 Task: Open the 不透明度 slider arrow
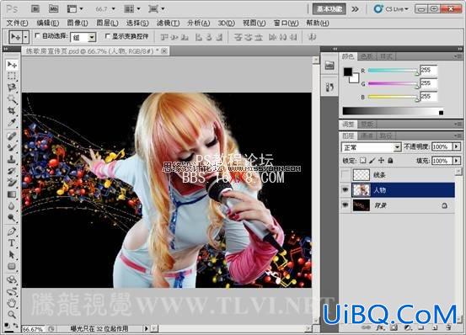pos(457,146)
